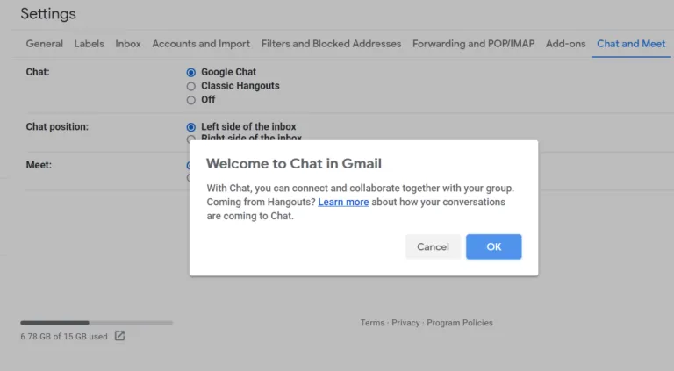The image size is (674, 371).
Task: Open Filters and Blocked Addresses tab
Action: [331, 44]
